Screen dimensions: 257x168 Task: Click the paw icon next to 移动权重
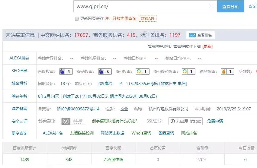point(101,71)
